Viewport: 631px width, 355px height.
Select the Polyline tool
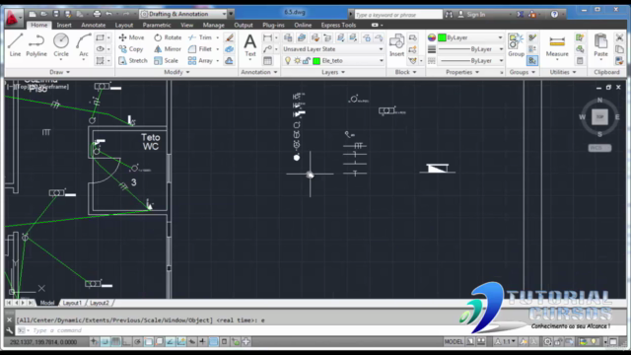tap(36, 45)
